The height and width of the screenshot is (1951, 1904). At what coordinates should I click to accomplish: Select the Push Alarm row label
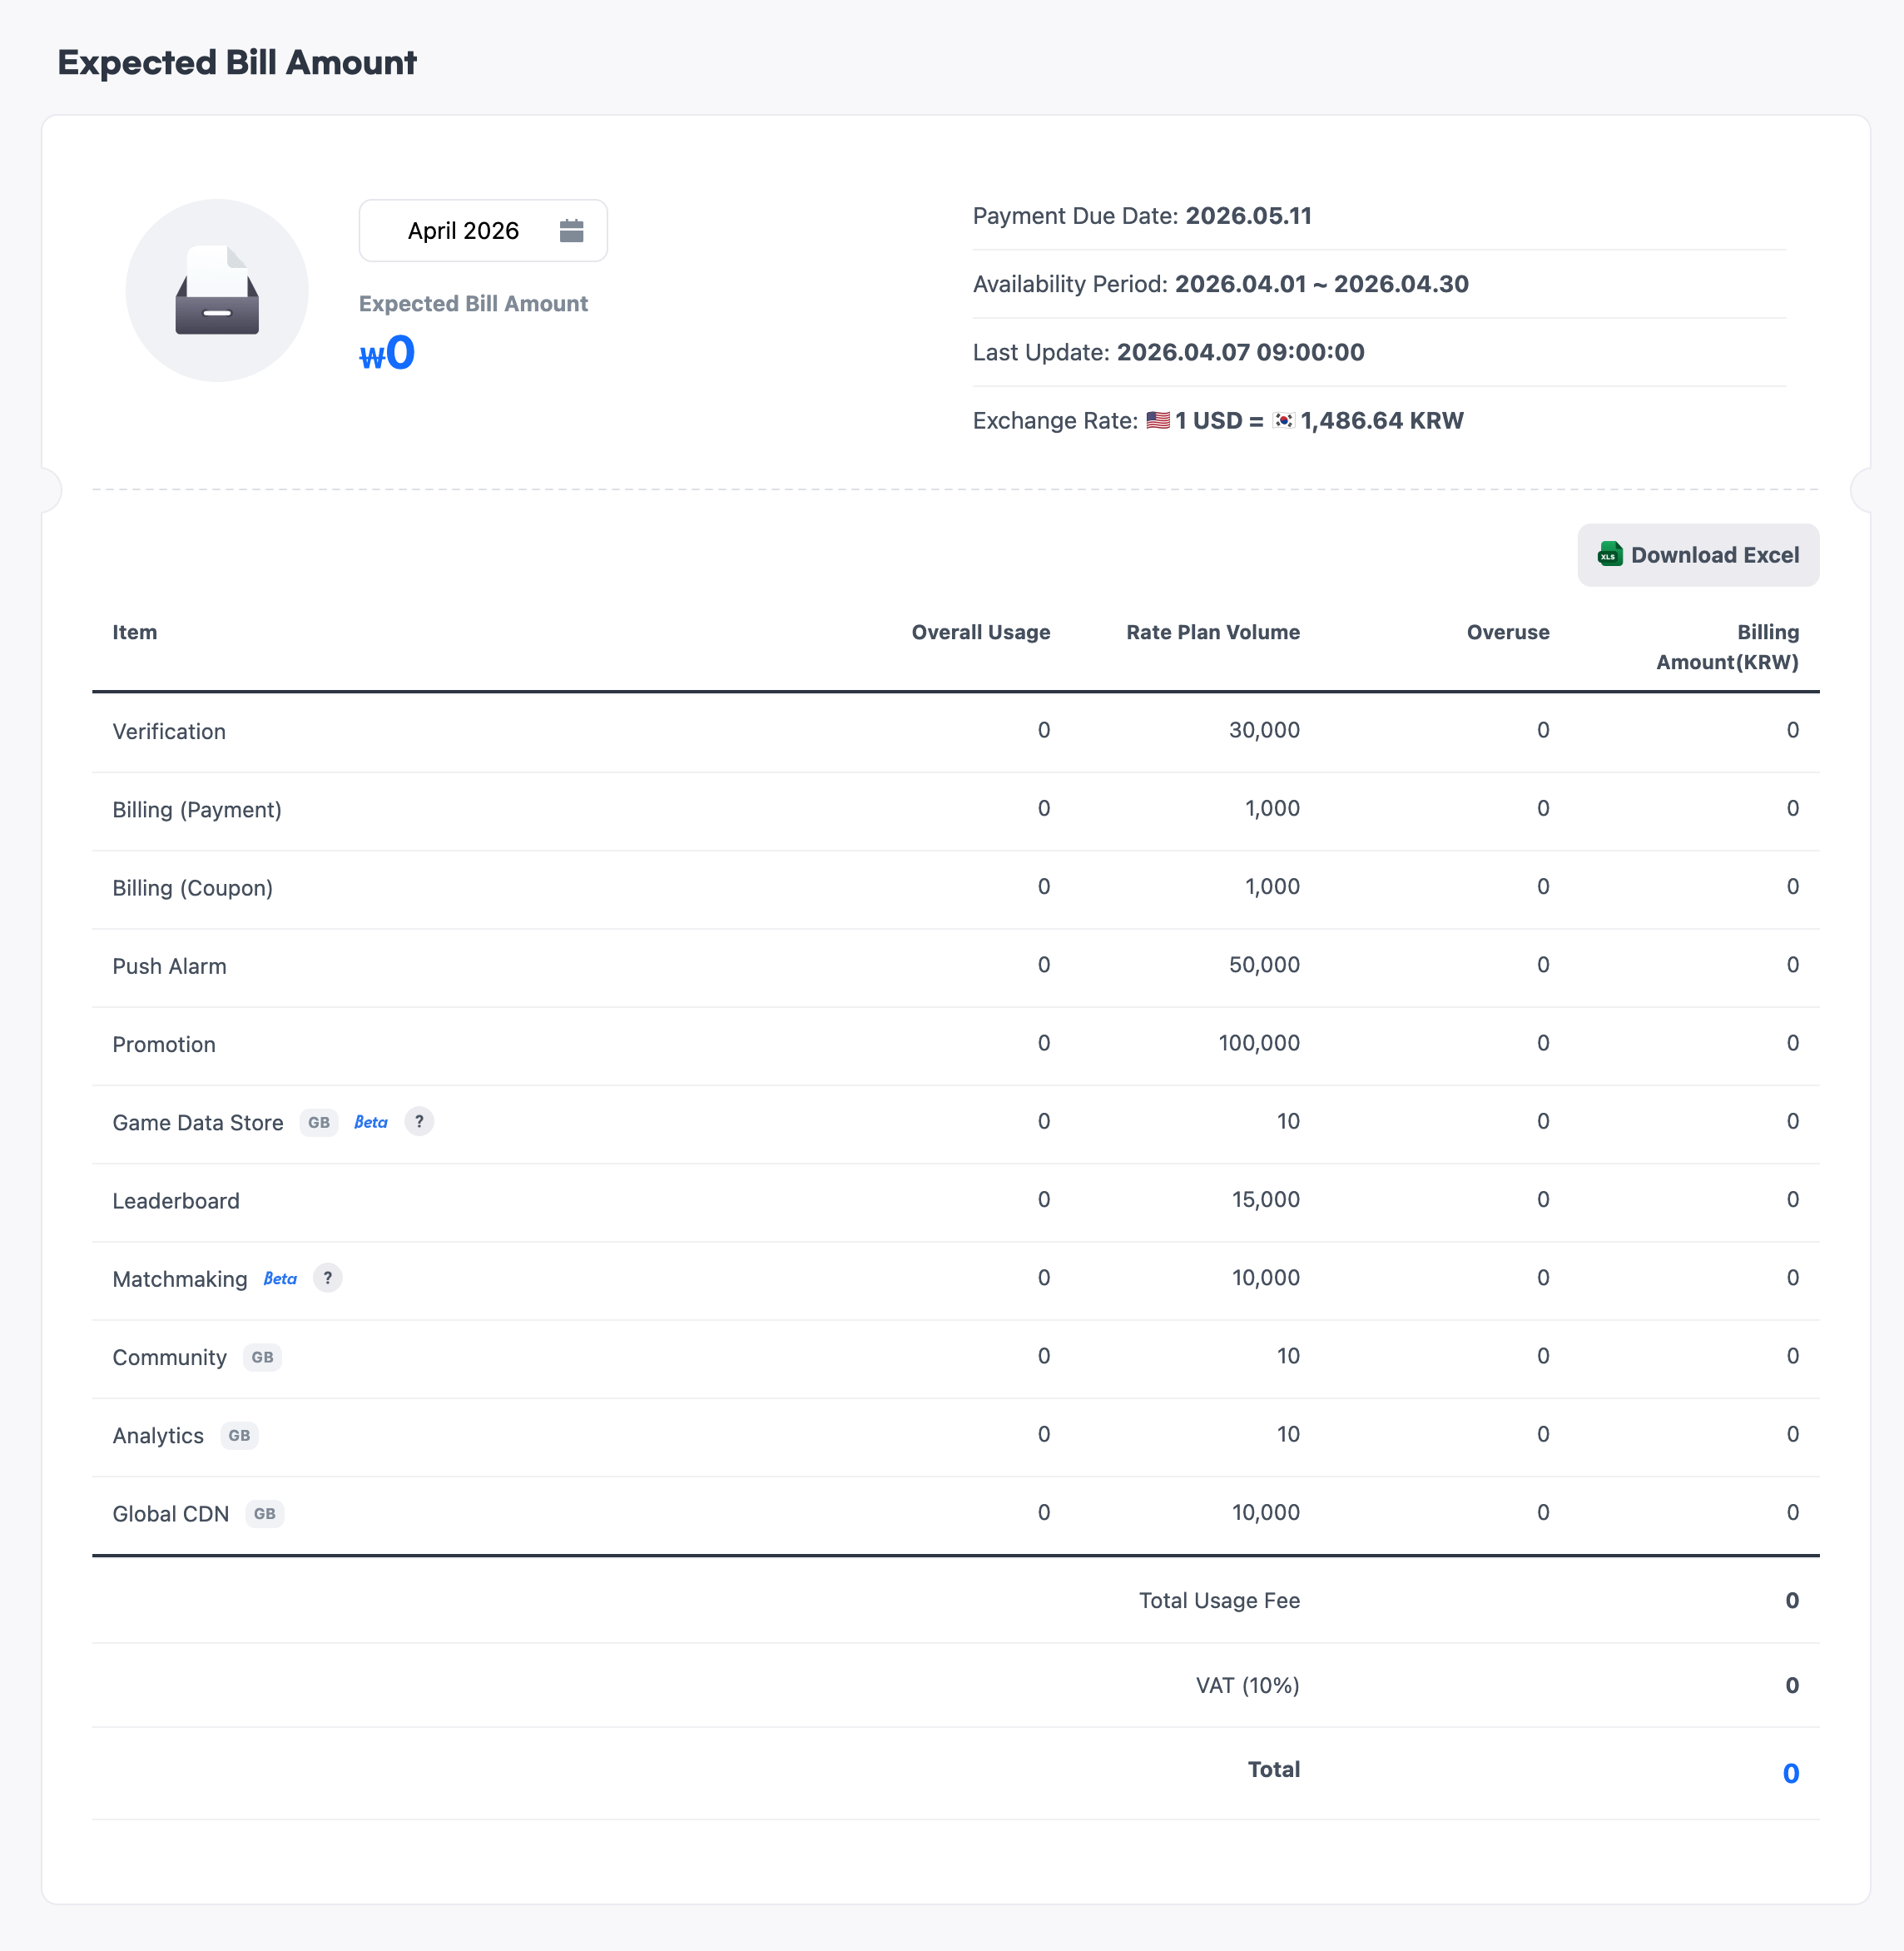tap(169, 966)
